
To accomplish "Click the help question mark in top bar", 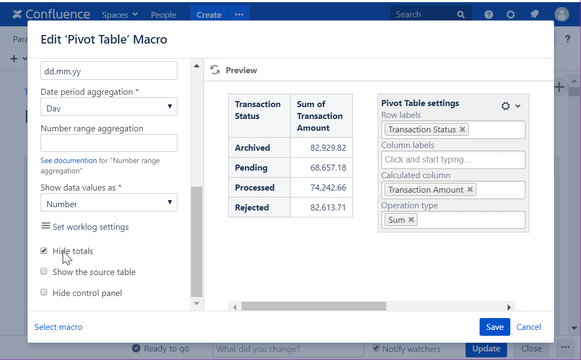I will 488,15.
